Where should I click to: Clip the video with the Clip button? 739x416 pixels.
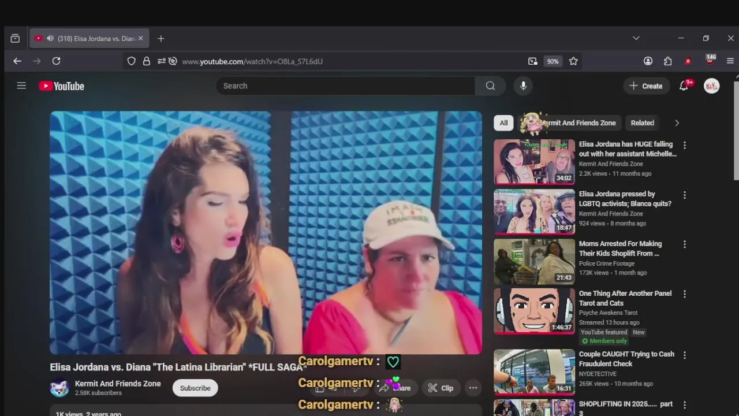(x=441, y=388)
